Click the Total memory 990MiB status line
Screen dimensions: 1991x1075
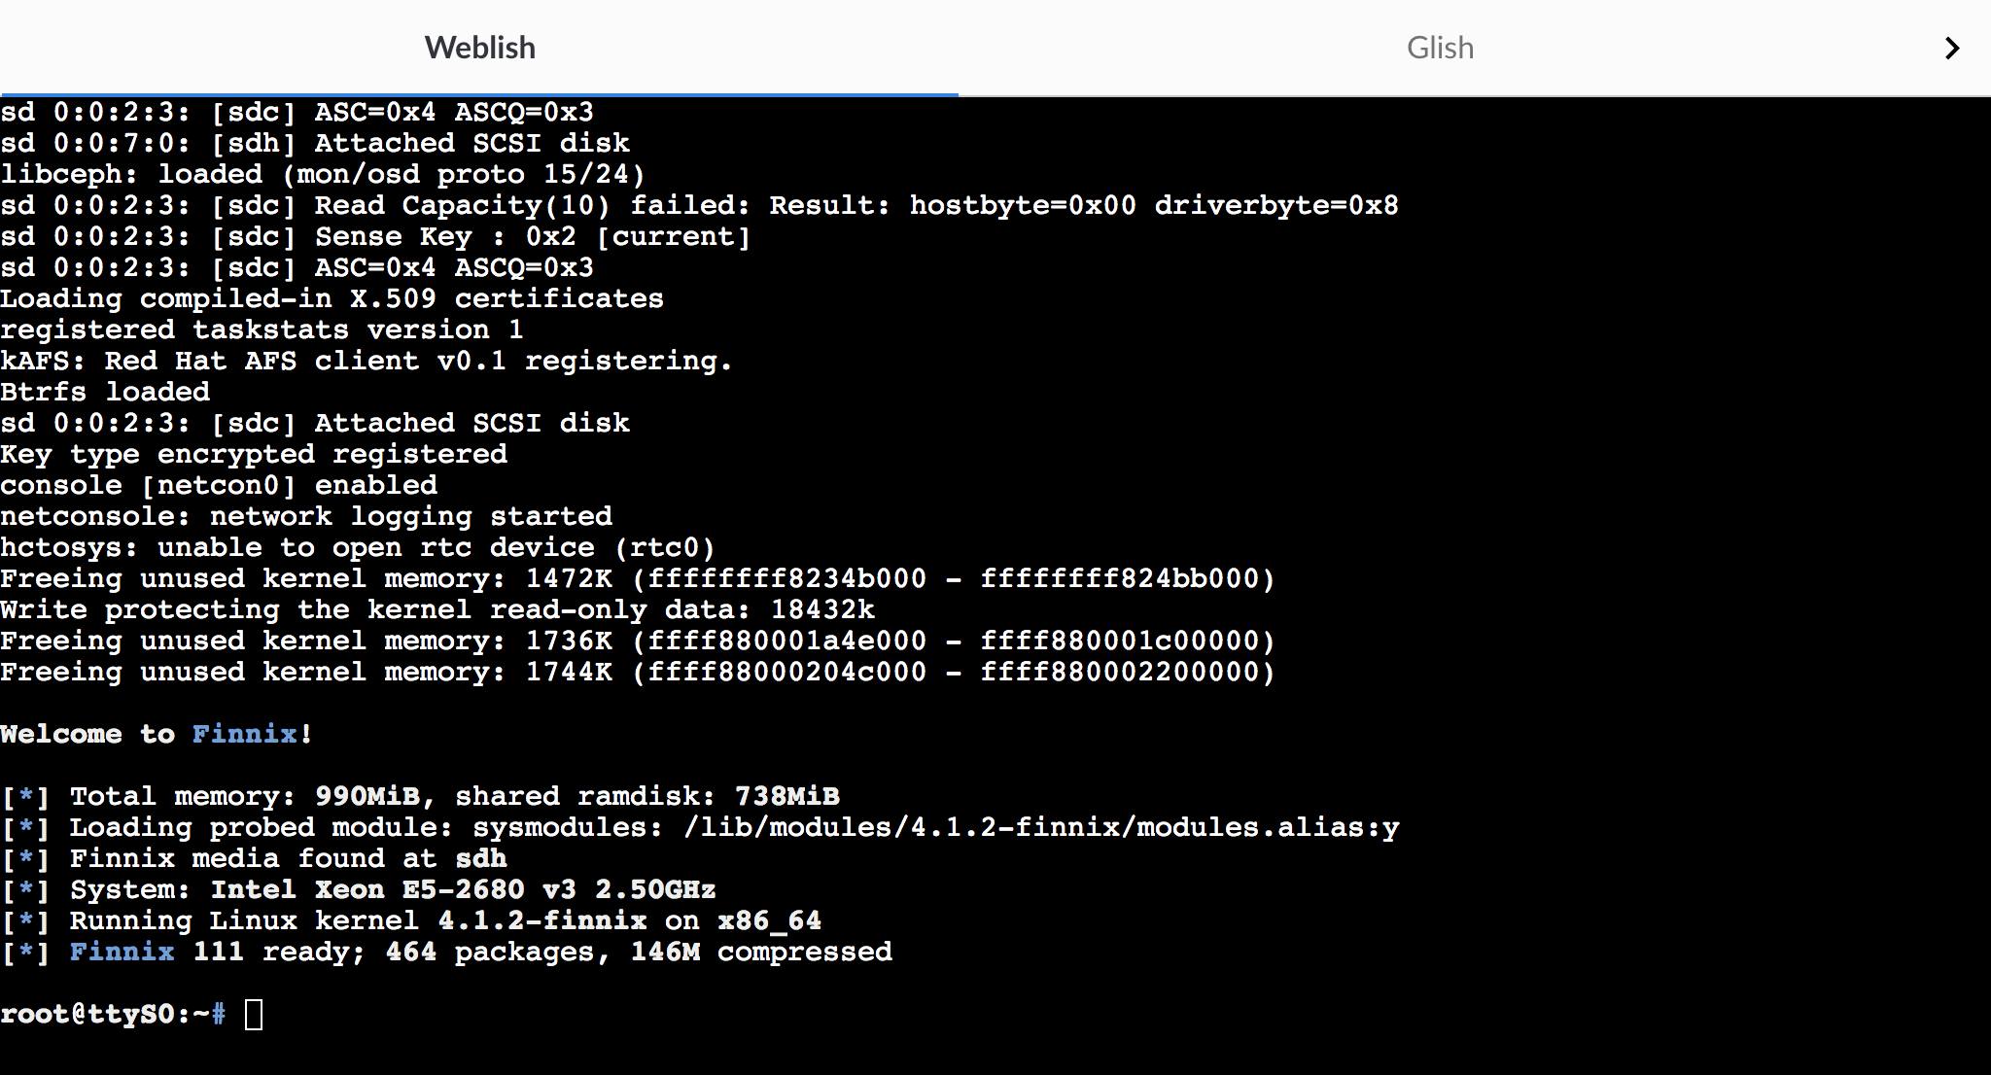coord(418,796)
